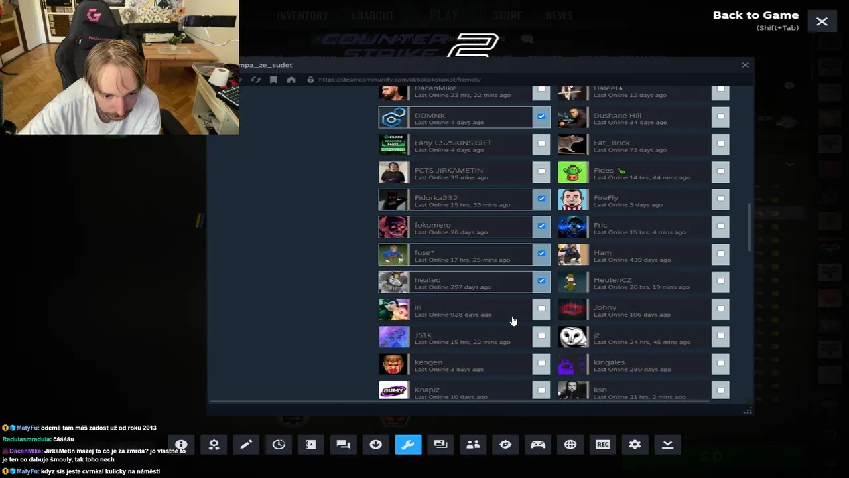The image size is (849, 478).
Task: Select the Knapiz friend name
Action: tap(426, 390)
